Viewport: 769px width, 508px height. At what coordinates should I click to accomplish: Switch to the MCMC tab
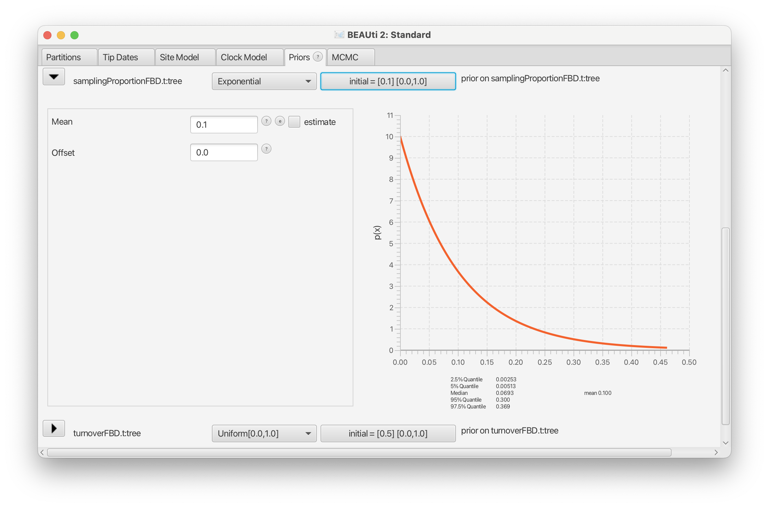[x=351, y=57]
